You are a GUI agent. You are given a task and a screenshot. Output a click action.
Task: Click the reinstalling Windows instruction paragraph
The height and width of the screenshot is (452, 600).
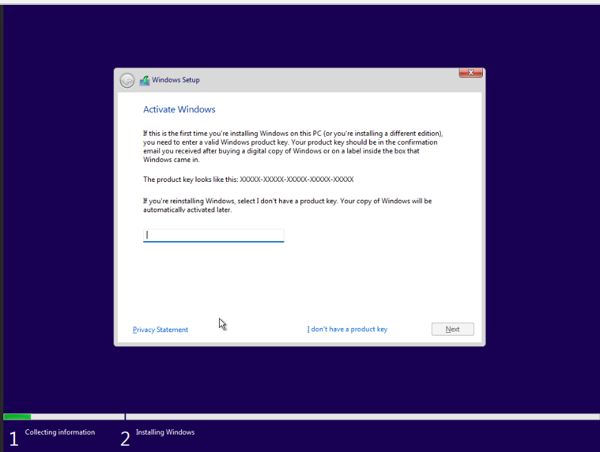click(287, 205)
